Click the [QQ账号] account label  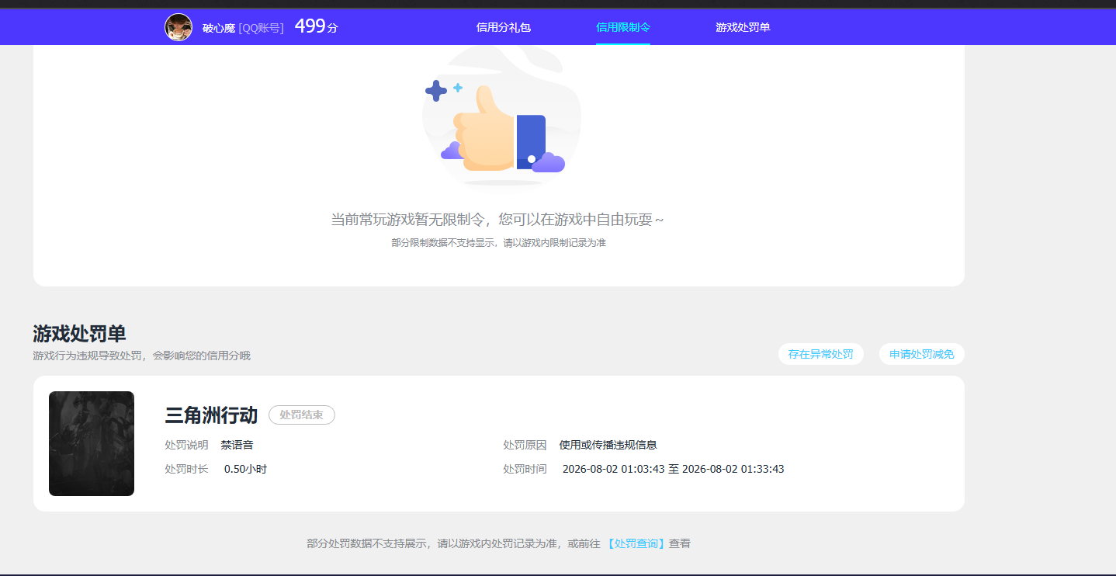coord(262,28)
